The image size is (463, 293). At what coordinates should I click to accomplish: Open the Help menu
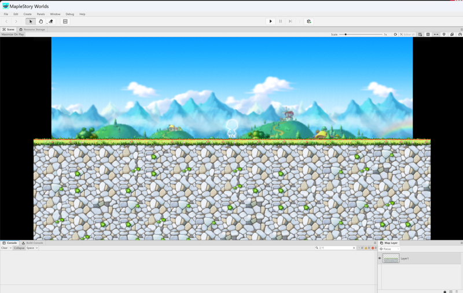tap(82, 14)
